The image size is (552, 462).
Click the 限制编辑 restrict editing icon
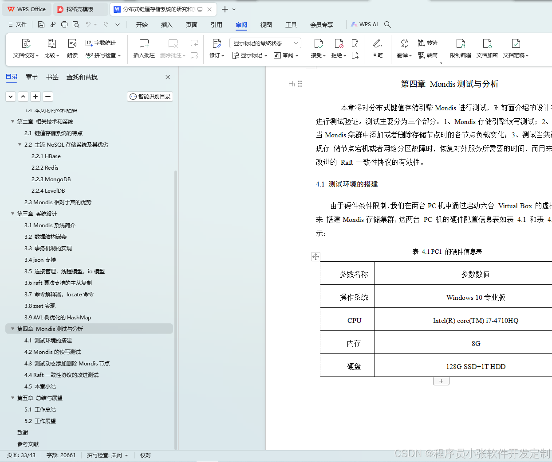[x=461, y=43]
